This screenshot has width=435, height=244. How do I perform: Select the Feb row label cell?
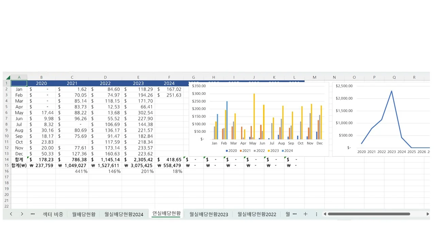point(19,95)
